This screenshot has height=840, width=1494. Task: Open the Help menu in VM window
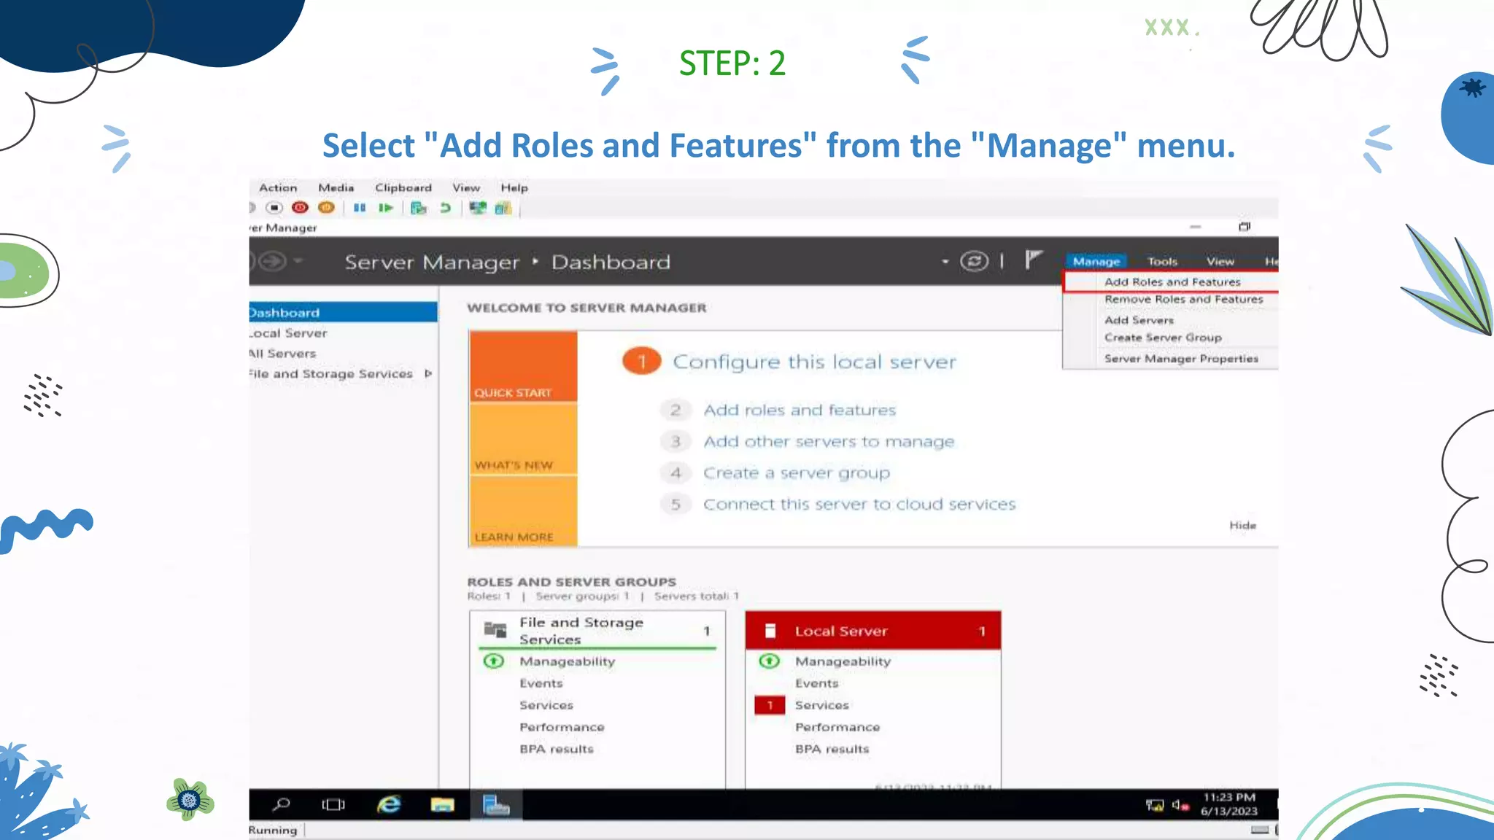click(x=514, y=187)
